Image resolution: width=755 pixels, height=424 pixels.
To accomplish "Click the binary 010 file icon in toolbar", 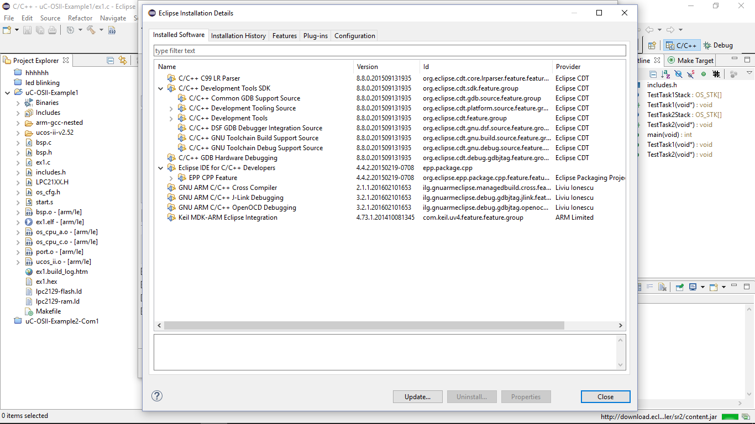I will tap(112, 30).
